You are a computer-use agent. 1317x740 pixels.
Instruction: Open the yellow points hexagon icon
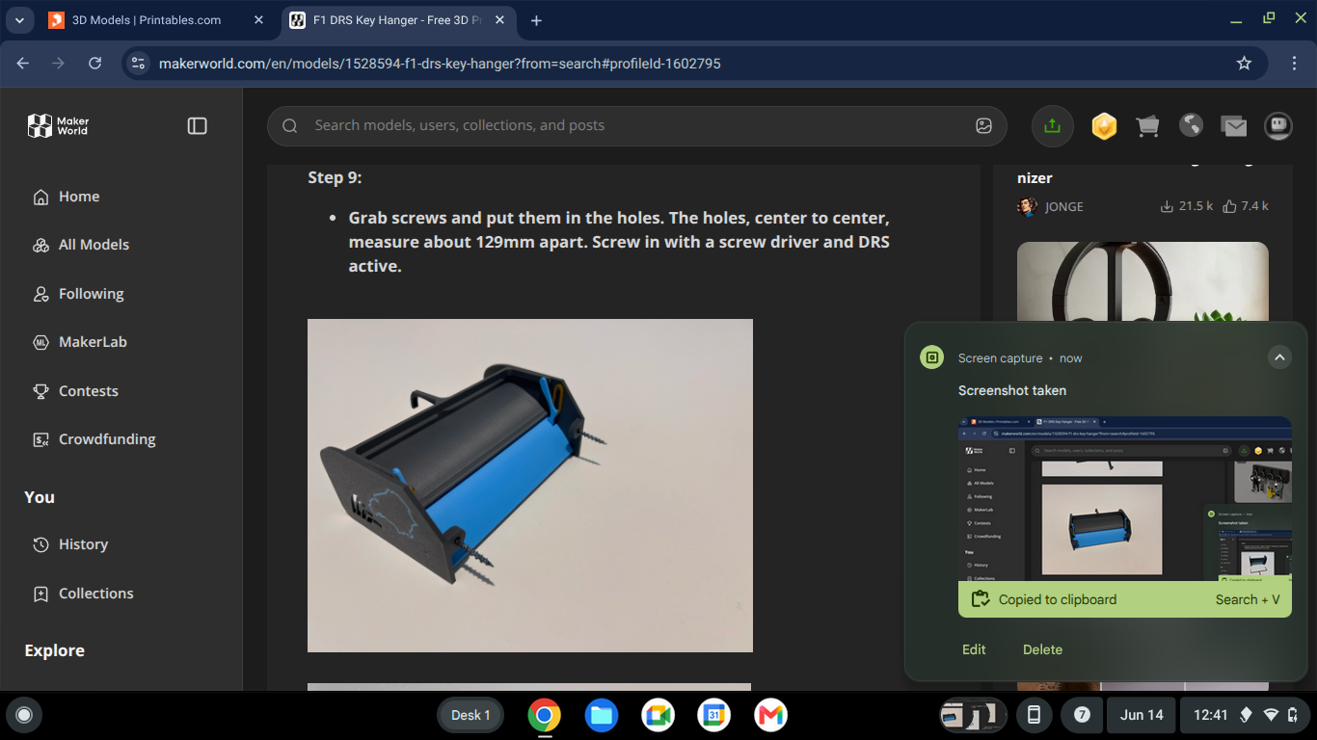pos(1104,125)
